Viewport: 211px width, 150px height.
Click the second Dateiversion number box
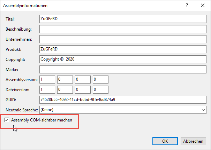pos(65,89)
